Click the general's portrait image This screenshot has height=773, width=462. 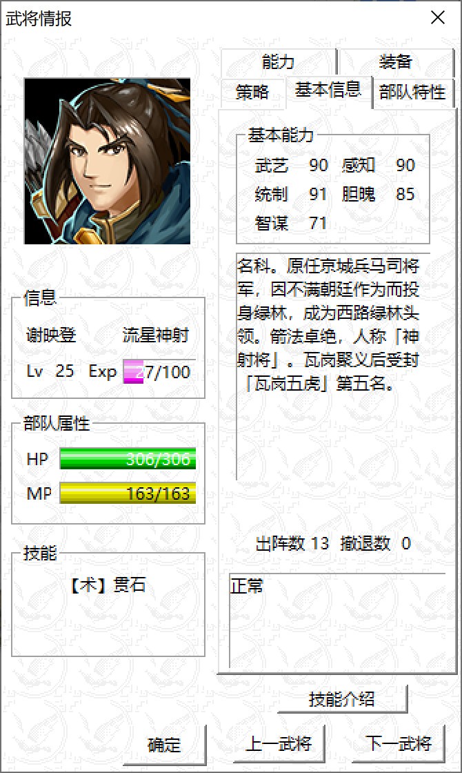(108, 161)
